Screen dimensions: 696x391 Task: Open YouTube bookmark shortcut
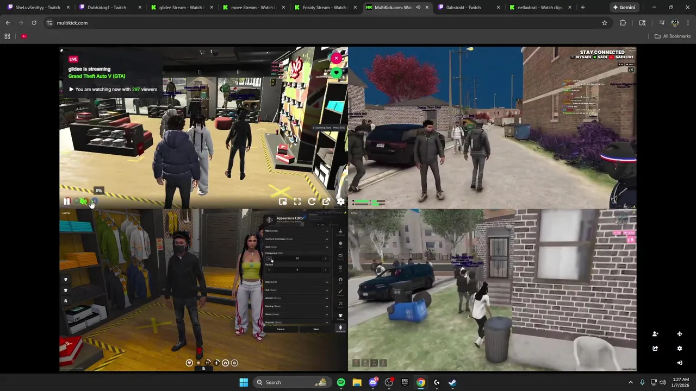(24, 36)
